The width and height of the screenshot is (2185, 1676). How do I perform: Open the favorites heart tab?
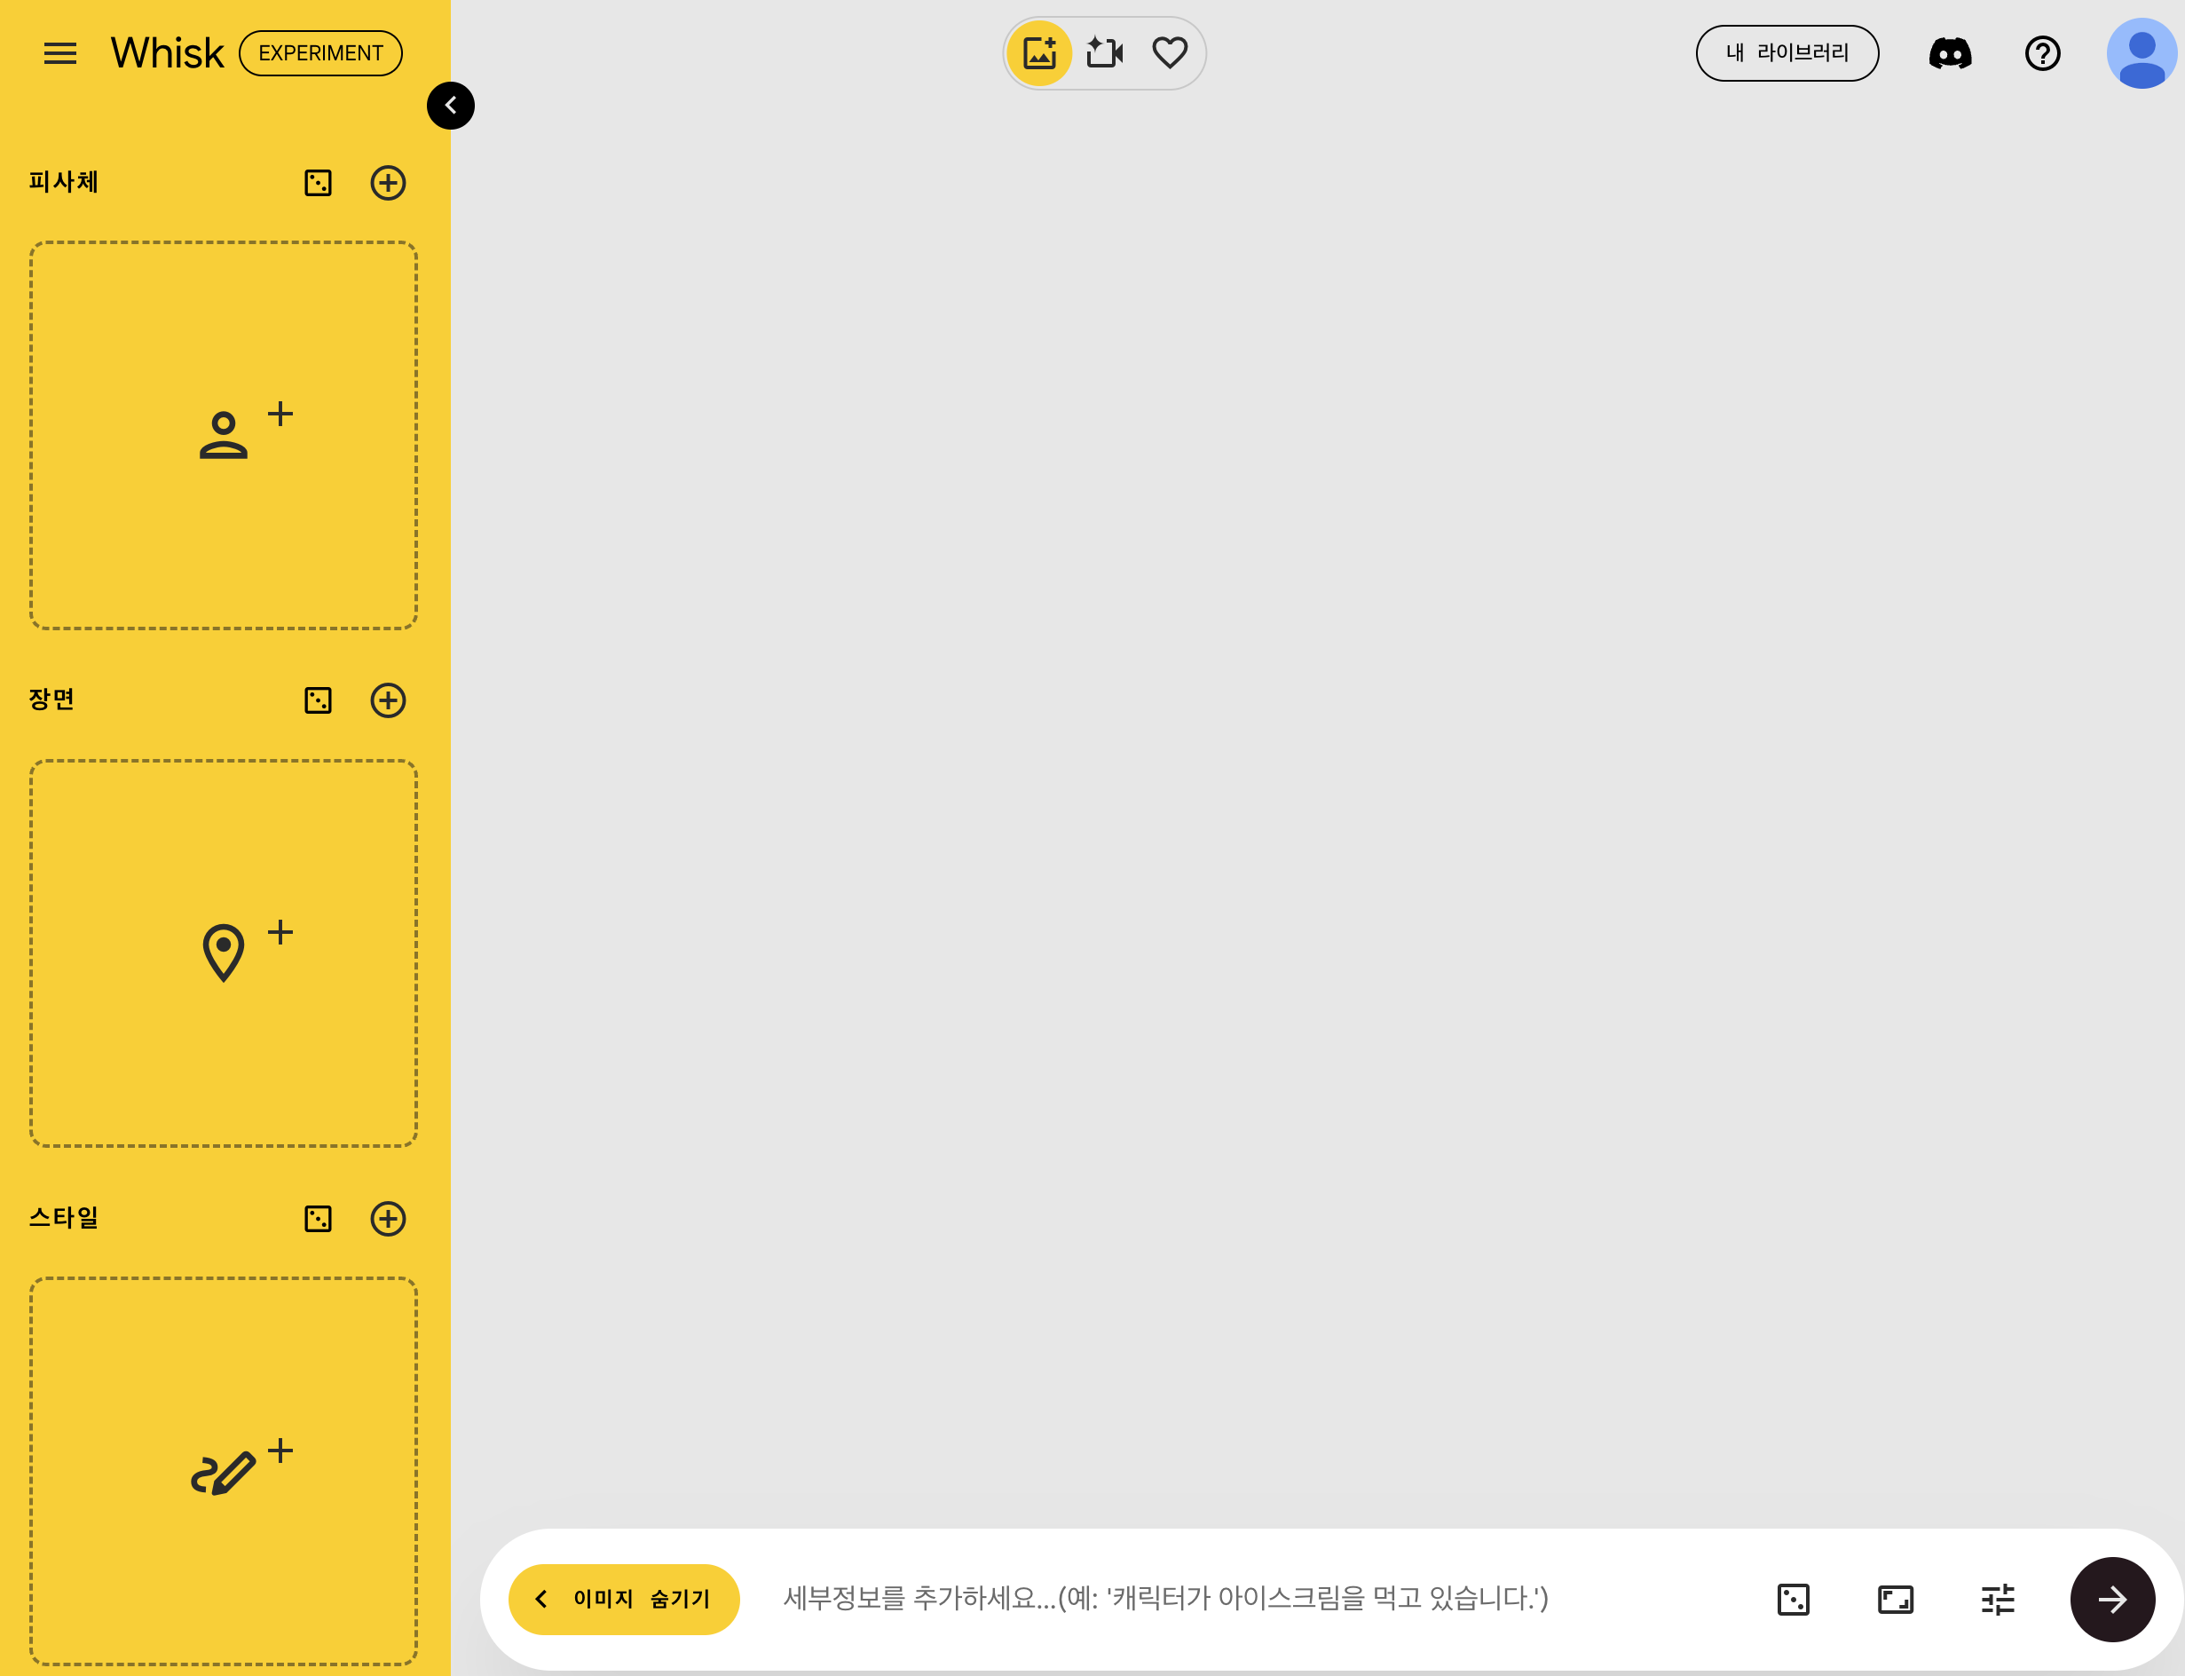click(1170, 53)
